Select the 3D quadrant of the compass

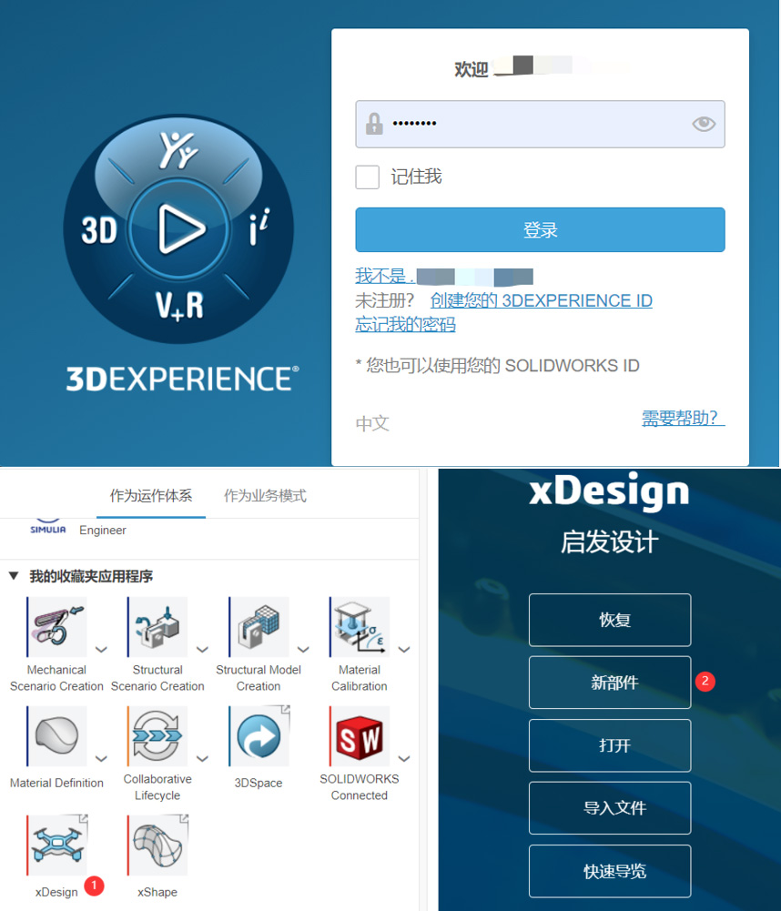[x=99, y=230]
